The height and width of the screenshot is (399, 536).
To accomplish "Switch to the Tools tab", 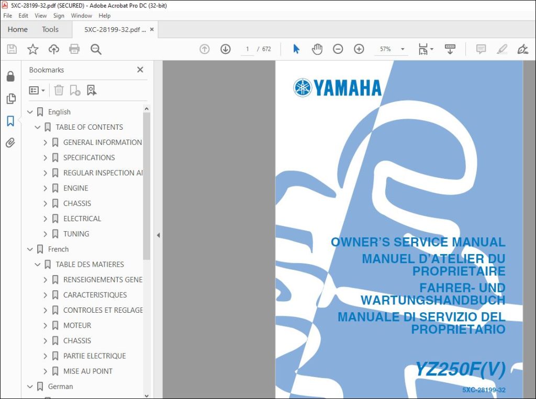I will (x=50, y=29).
